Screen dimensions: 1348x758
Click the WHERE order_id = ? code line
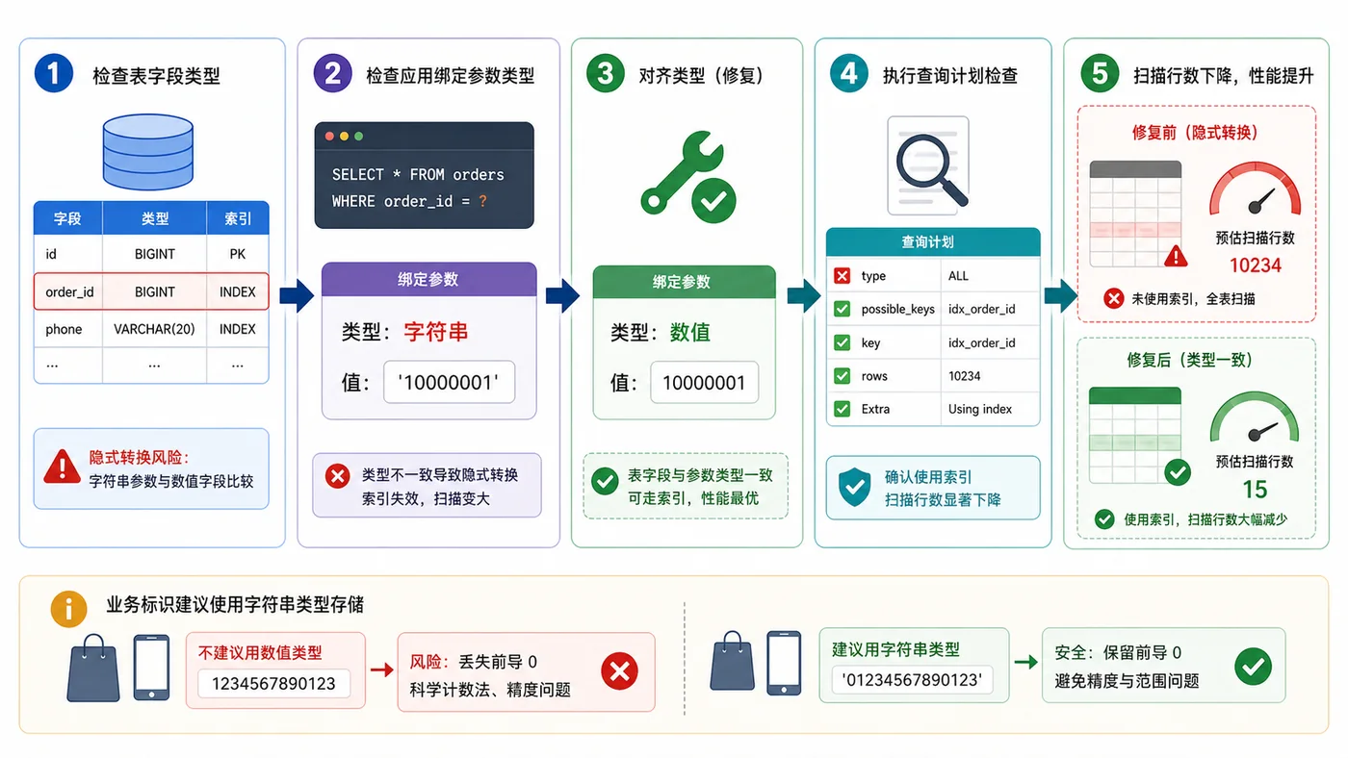pos(410,201)
